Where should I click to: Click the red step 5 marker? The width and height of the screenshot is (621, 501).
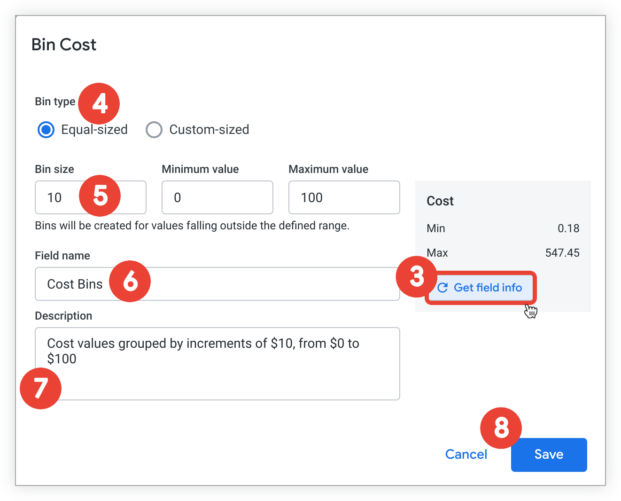tap(100, 196)
